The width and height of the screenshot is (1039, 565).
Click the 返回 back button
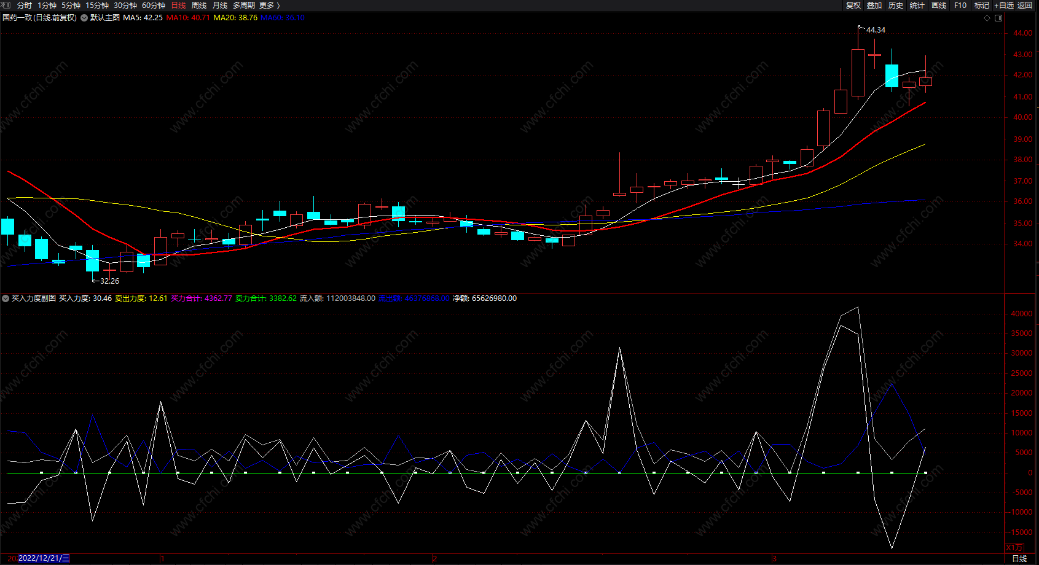pyautogui.click(x=1025, y=5)
